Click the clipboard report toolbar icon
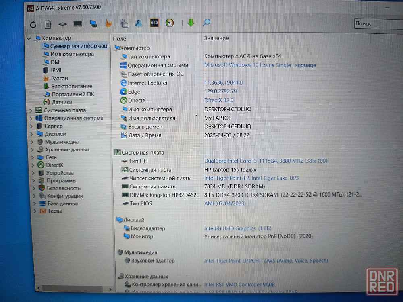The height and width of the screenshot is (302, 403). (x=125, y=23)
